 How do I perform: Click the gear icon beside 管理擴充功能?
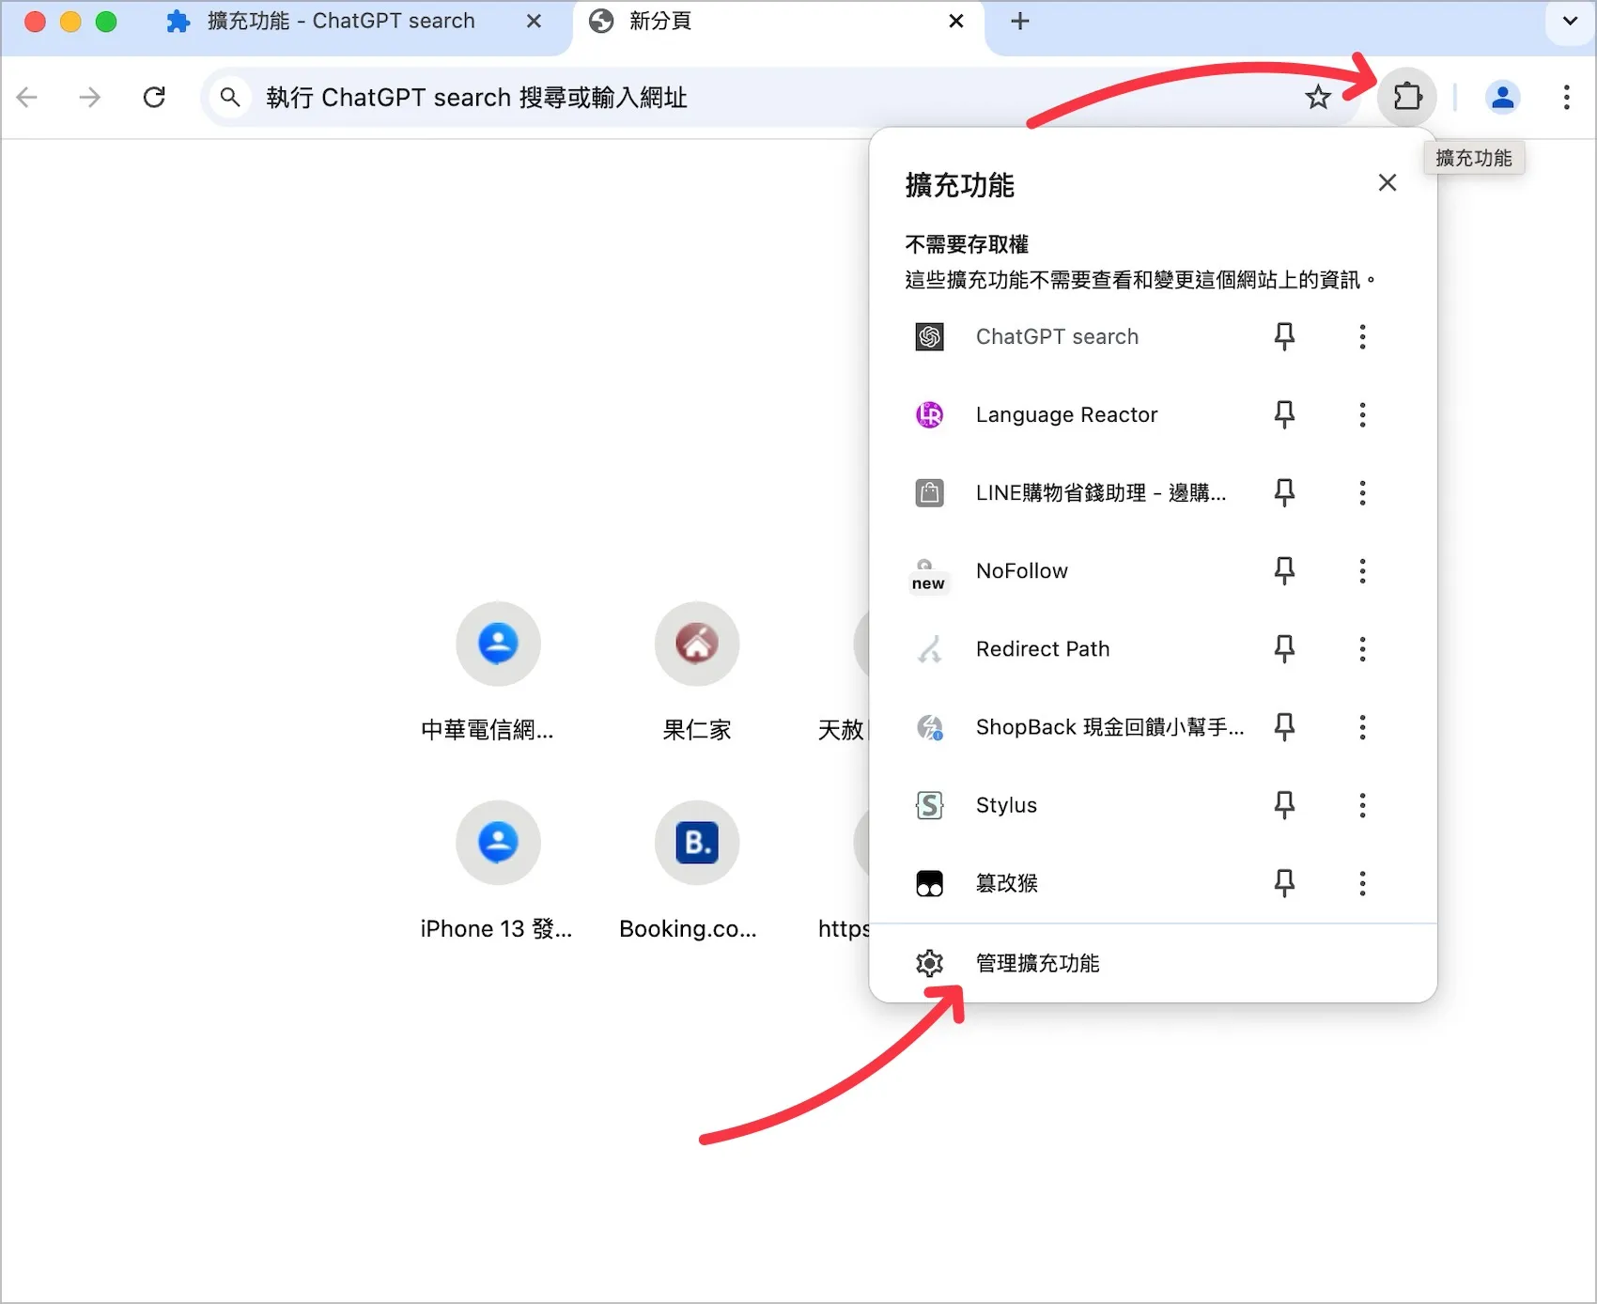930,962
